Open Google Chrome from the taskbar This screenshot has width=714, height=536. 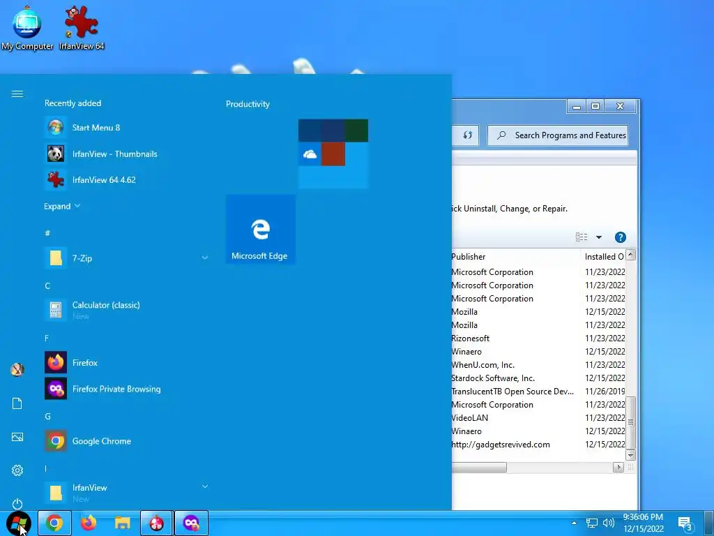click(54, 523)
